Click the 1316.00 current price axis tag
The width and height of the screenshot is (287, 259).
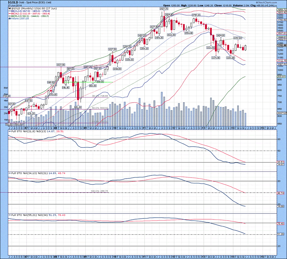[281, 45]
